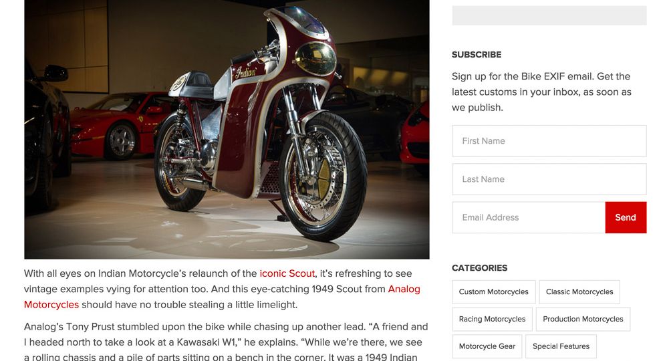Focus the First Name field
This screenshot has width=661, height=361.
point(549,141)
